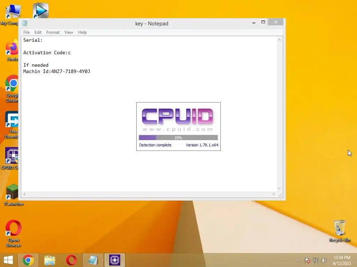Image resolution: width=357 pixels, height=267 pixels.
Task: Click the Windows Start button
Action: 8,260
